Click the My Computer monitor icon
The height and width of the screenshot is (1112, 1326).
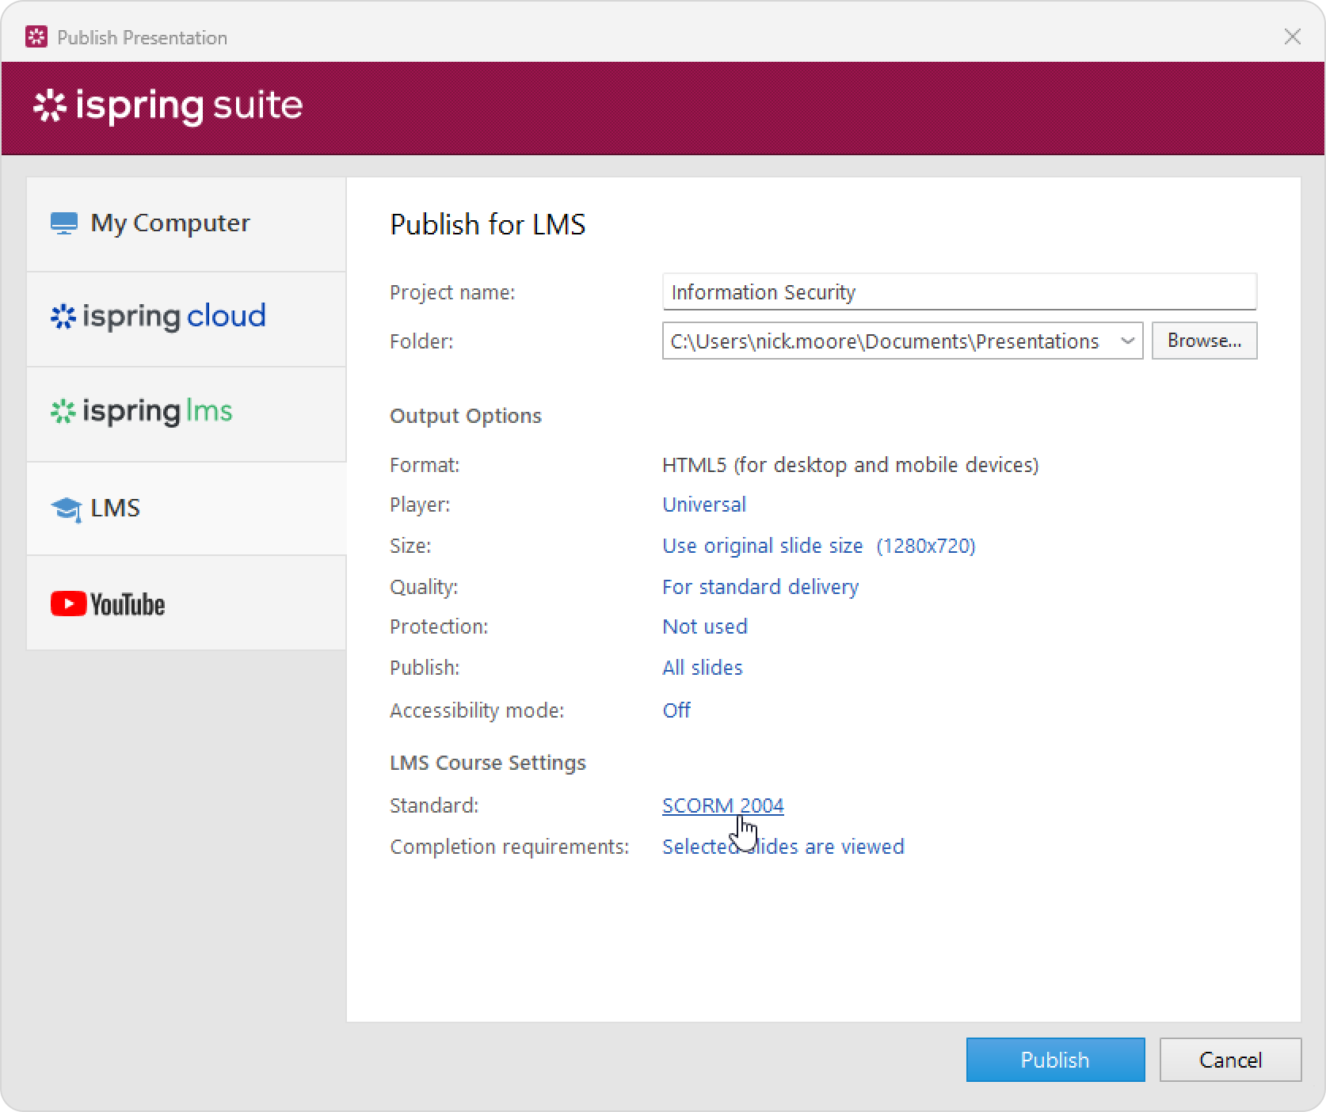coord(64,223)
